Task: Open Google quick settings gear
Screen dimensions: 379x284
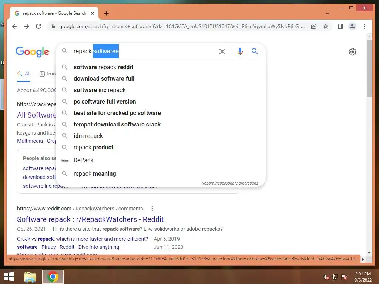Action: tap(353, 52)
